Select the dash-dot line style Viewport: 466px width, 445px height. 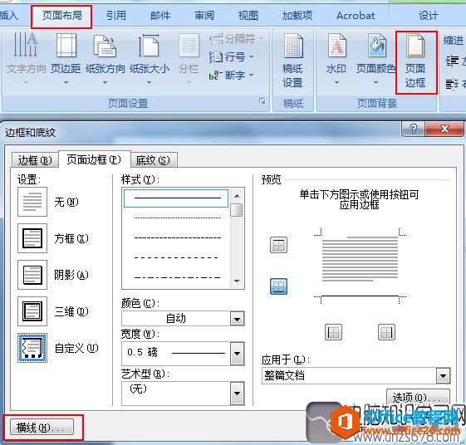pyautogui.click(x=177, y=278)
